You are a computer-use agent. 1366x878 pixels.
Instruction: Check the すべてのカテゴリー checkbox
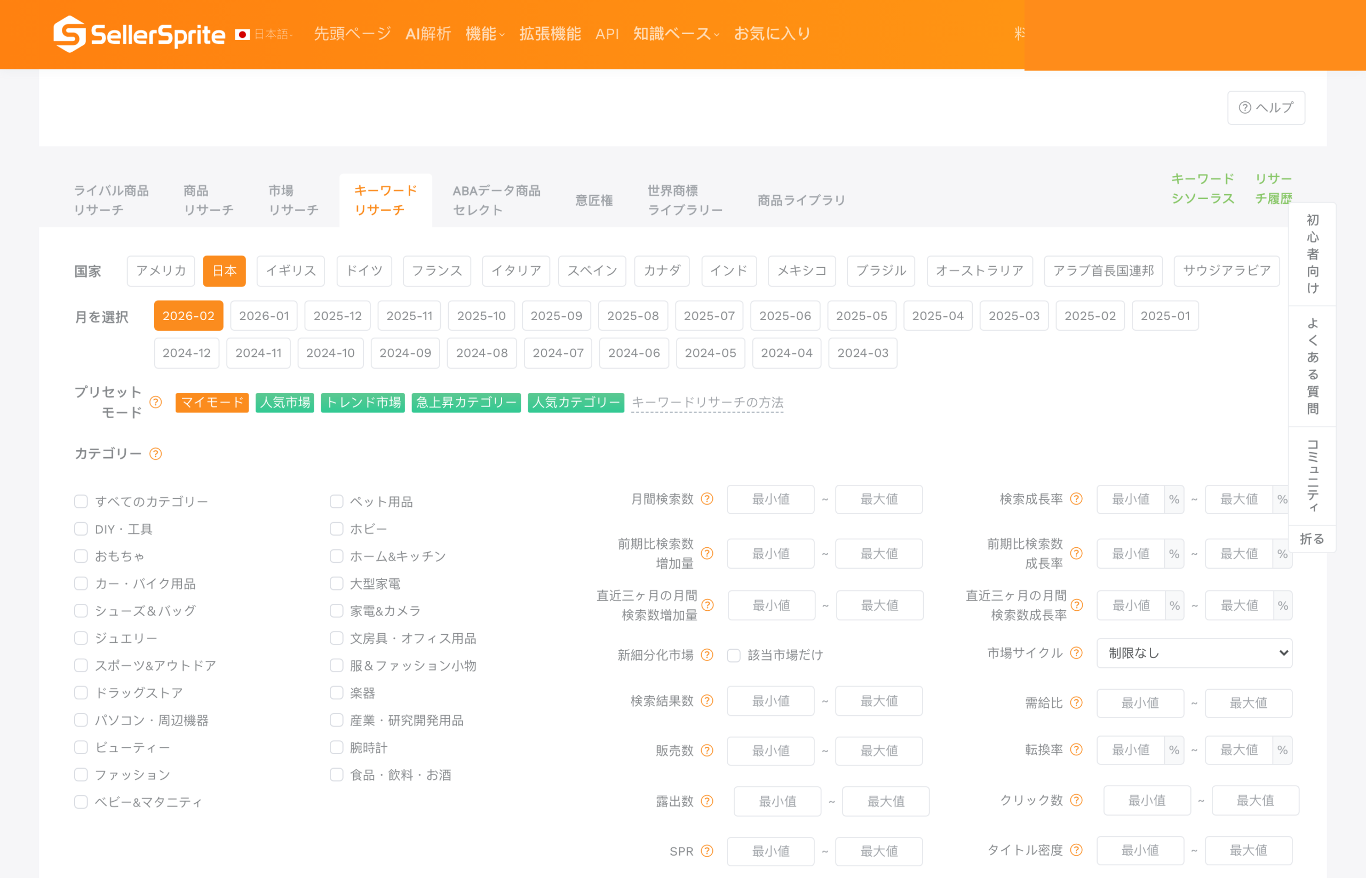81,501
